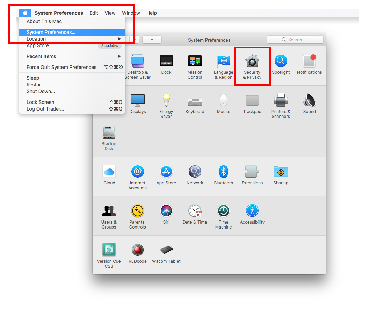The height and width of the screenshot is (309, 369).
Task: Expand the Location submenu
Action: pyautogui.click(x=72, y=39)
